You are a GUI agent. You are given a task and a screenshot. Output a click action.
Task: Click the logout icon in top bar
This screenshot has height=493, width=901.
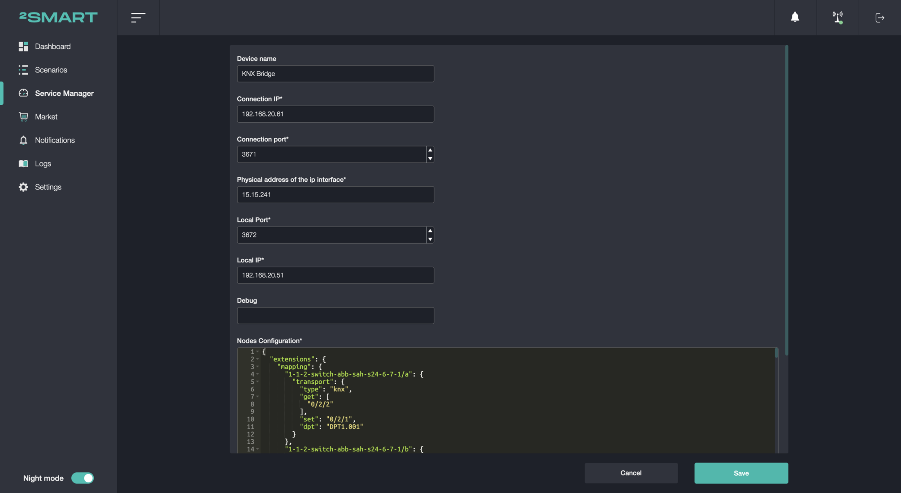(879, 17)
